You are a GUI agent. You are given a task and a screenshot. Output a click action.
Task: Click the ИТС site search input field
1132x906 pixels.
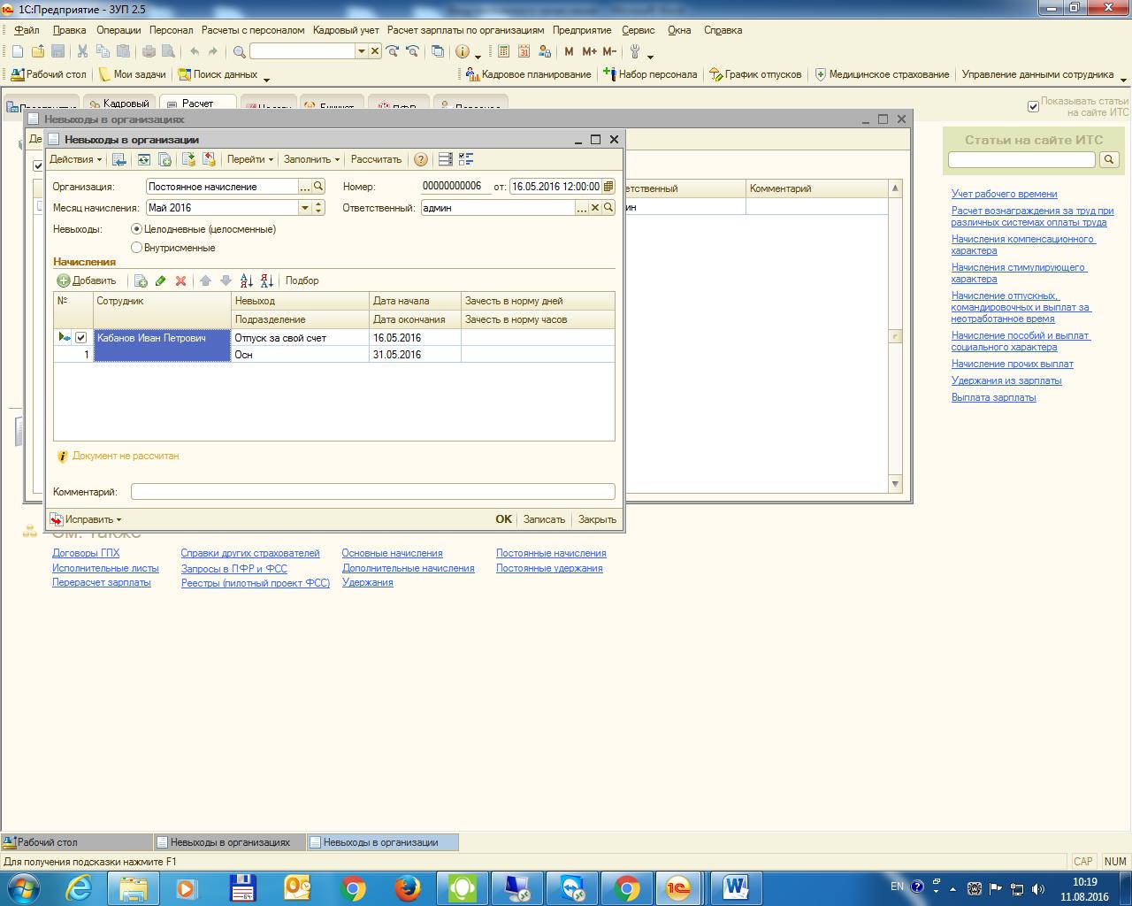pyautogui.click(x=1021, y=159)
